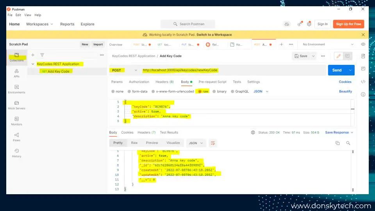The height and width of the screenshot is (211, 375).
Task: Switch response view to Raw
Action: (x=134, y=143)
